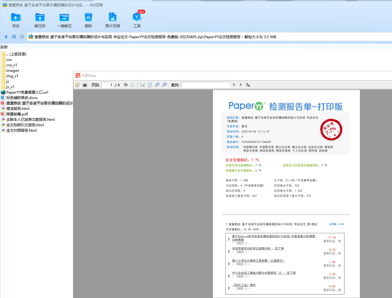The image size is (392, 298).
Task: Open the CSDN博客 source link, first entry
Action: [274, 238]
